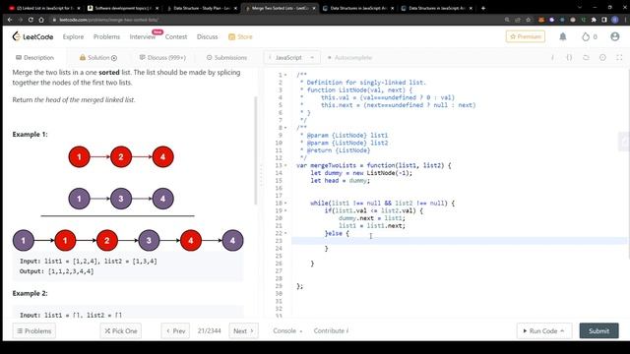
Task: Open the Submissions tab
Action: [226, 57]
